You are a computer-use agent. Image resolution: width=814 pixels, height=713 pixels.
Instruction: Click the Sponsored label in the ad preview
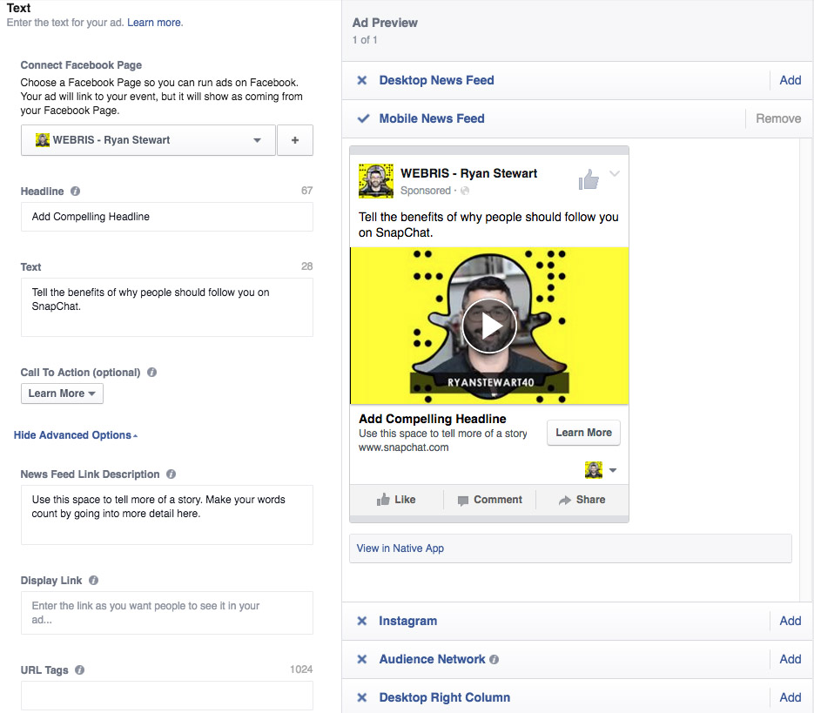tap(425, 191)
